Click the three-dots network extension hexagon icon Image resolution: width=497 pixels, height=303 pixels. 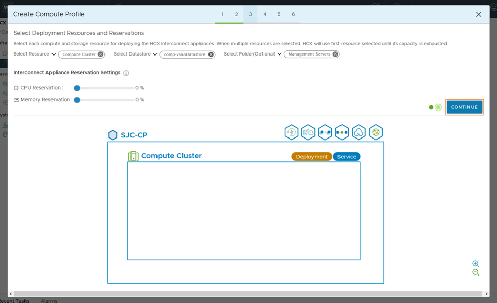coord(342,132)
